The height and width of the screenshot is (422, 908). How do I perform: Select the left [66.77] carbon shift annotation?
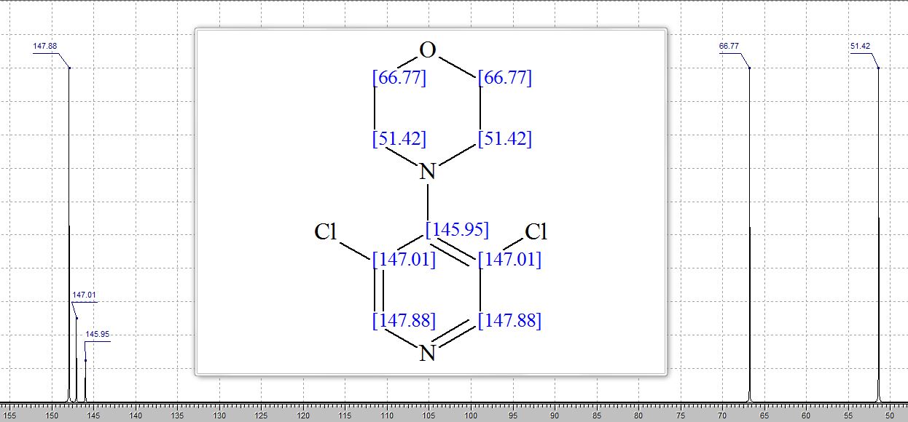pos(399,78)
